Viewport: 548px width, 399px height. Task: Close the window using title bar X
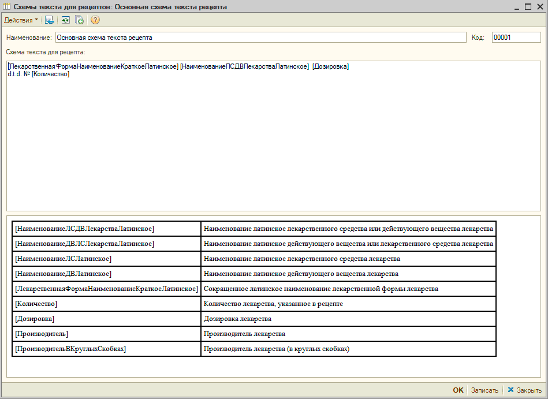tap(539, 7)
